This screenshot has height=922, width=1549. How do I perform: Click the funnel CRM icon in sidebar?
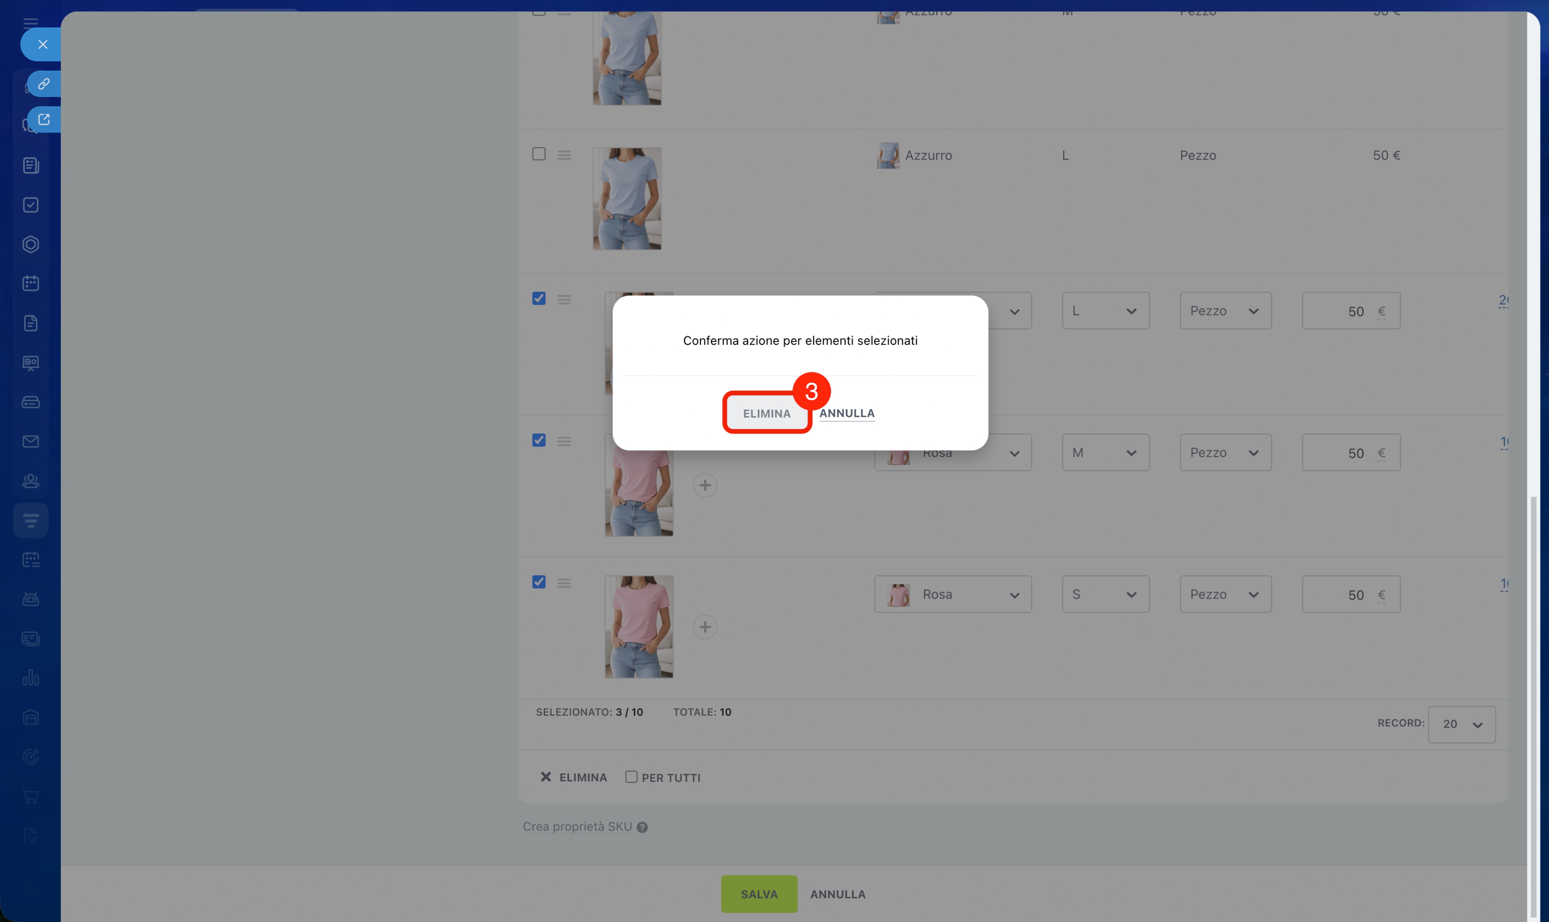click(31, 520)
